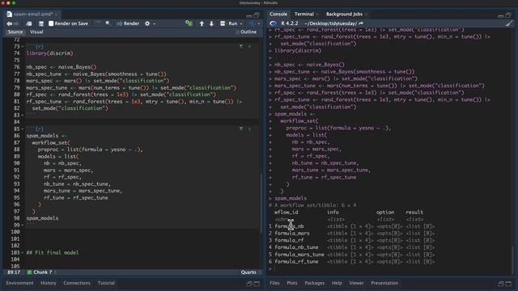Switch to the Console tab
Viewport: 518px width, 291px height.
(278, 15)
